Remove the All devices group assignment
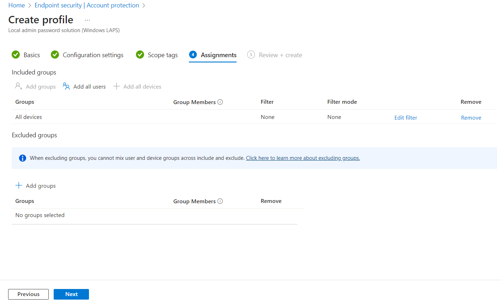This screenshot has height=307, width=501. 471,118
